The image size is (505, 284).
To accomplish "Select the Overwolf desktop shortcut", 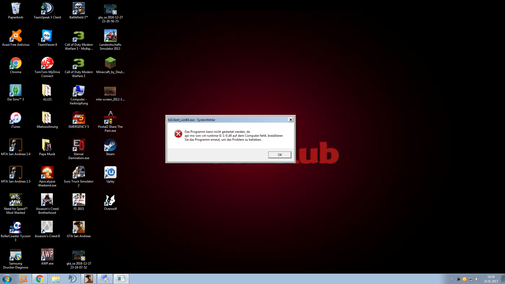I will coord(110,202).
